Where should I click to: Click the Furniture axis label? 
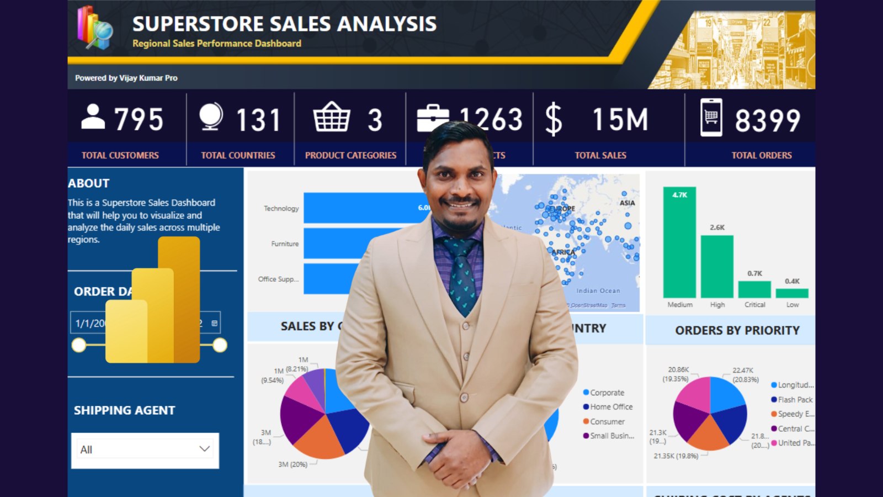pos(285,244)
